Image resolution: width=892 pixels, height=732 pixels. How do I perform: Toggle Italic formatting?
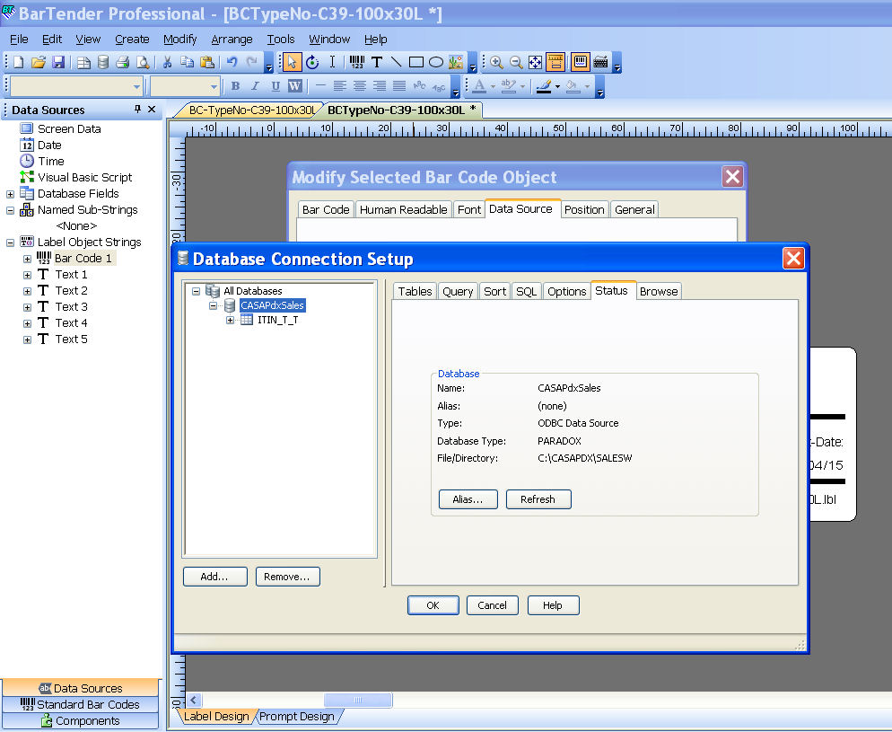tap(256, 86)
